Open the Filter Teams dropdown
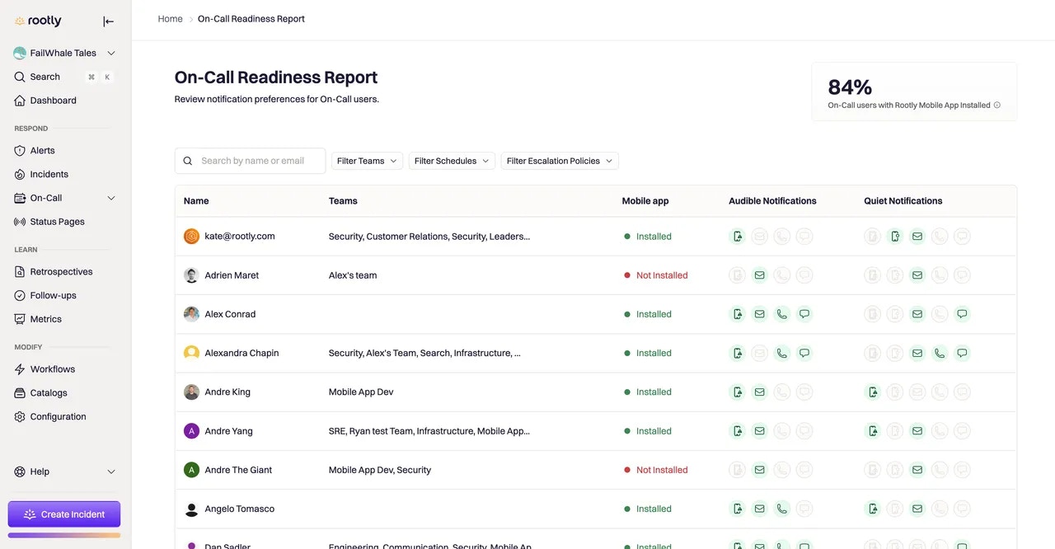 point(367,161)
